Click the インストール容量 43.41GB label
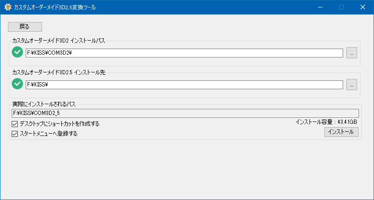Viewport: 374px width, 200px height. tap(326, 122)
